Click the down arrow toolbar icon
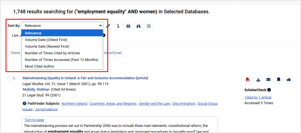This screenshot has height=133, width=301. pyautogui.click(x=118, y=26)
